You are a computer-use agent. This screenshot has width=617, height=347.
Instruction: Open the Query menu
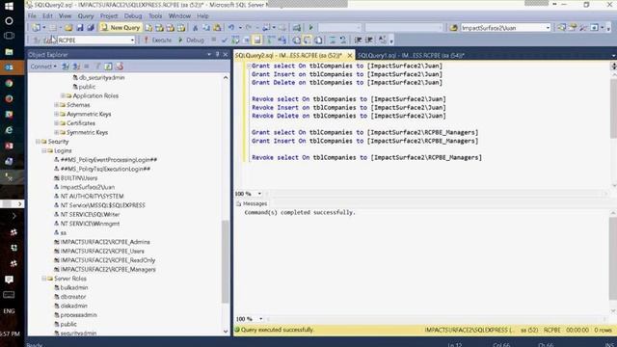(x=86, y=16)
